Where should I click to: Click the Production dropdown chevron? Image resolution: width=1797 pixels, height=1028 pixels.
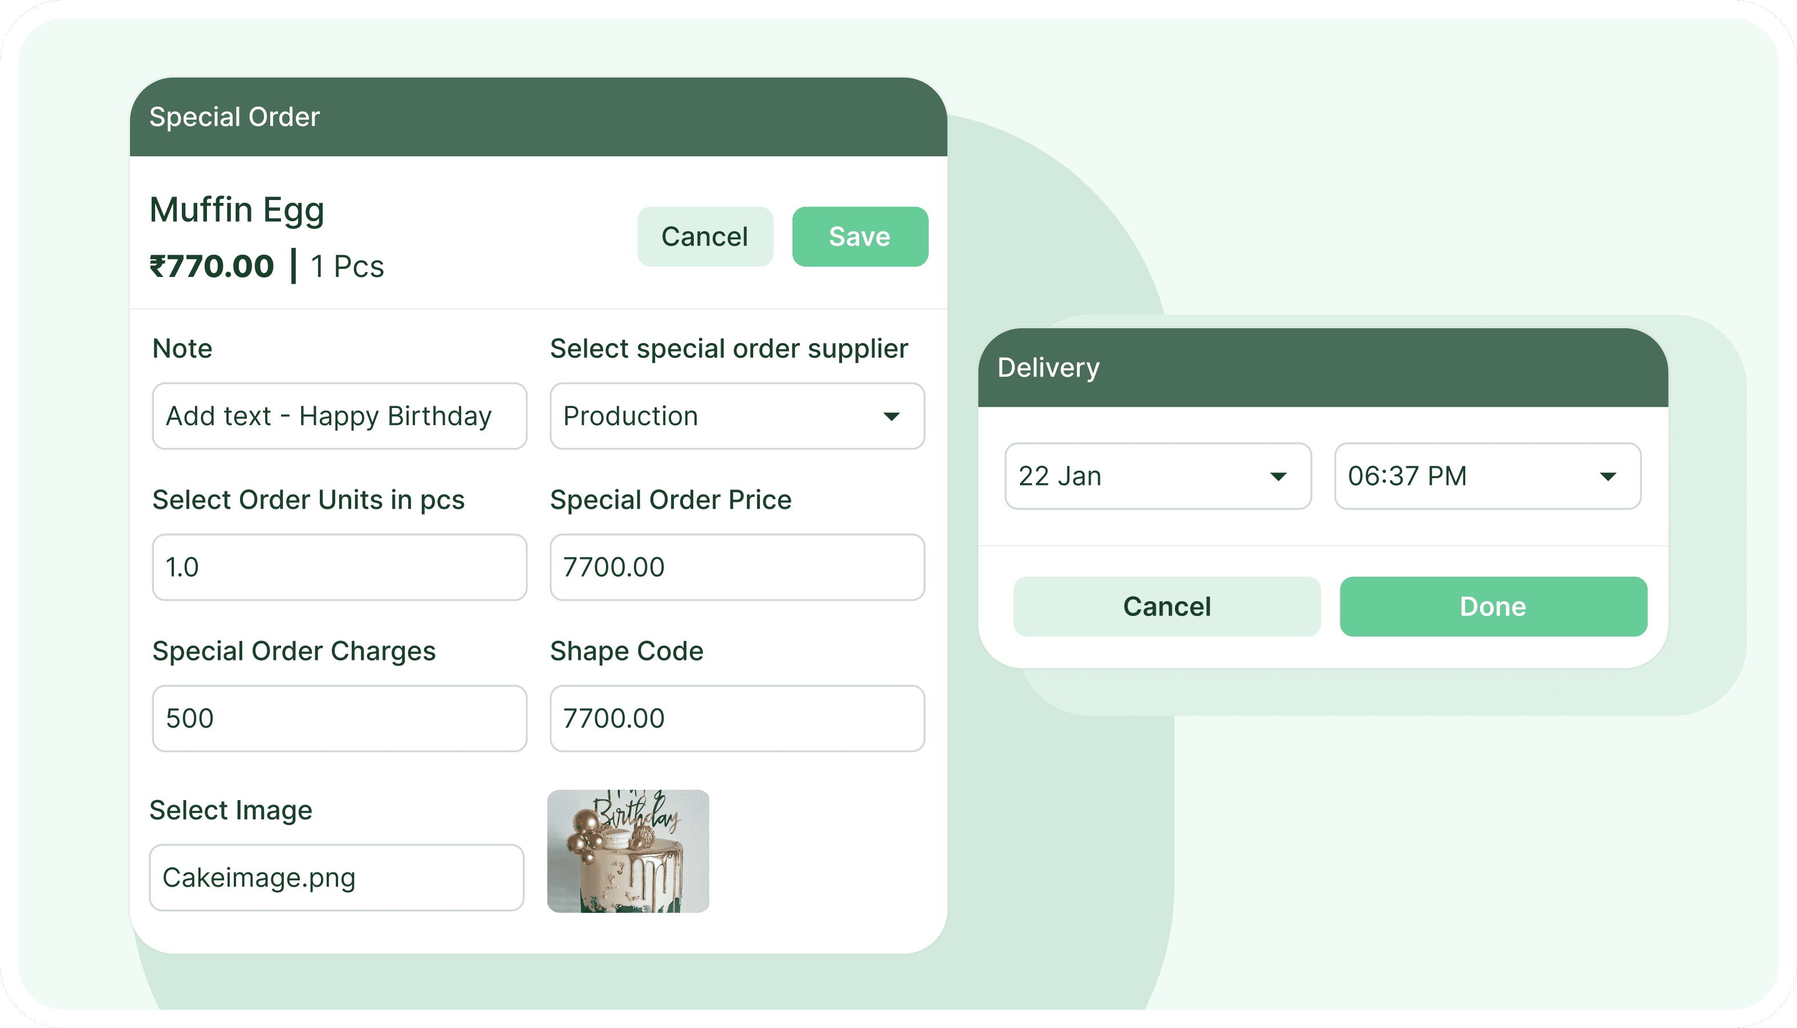pyautogui.click(x=892, y=417)
